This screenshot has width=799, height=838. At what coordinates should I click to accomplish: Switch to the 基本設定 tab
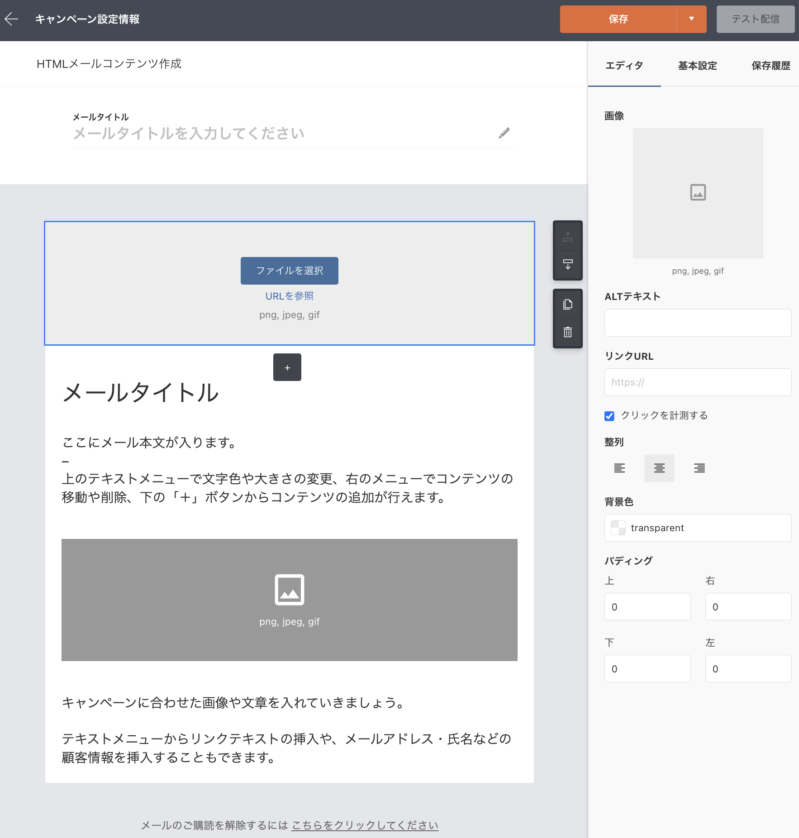point(697,66)
